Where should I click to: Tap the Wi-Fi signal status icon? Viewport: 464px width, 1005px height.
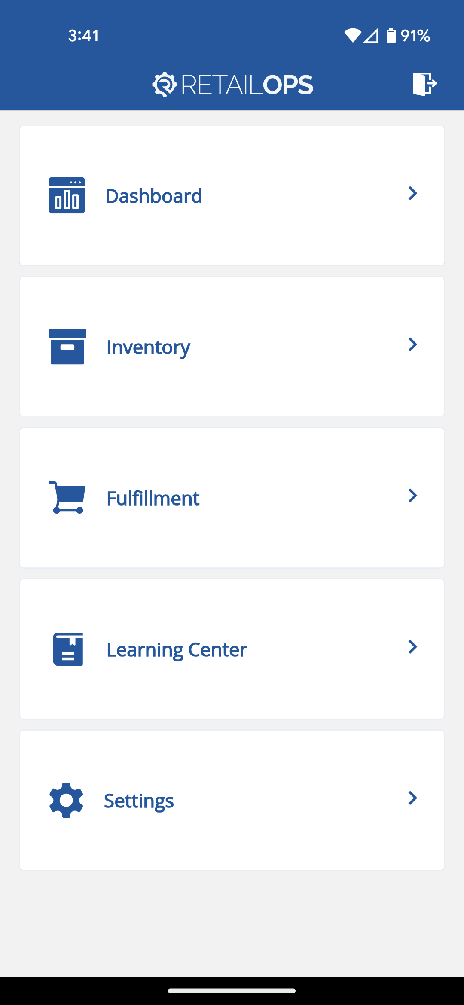353,36
